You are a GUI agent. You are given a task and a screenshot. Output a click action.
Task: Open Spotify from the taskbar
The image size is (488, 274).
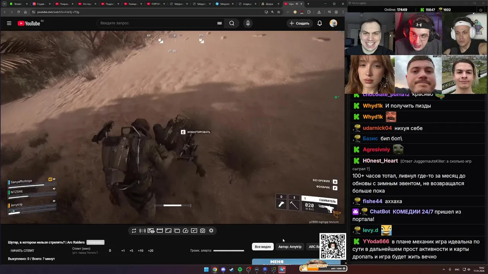tap(240, 269)
